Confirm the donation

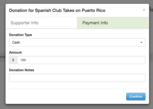136,96
